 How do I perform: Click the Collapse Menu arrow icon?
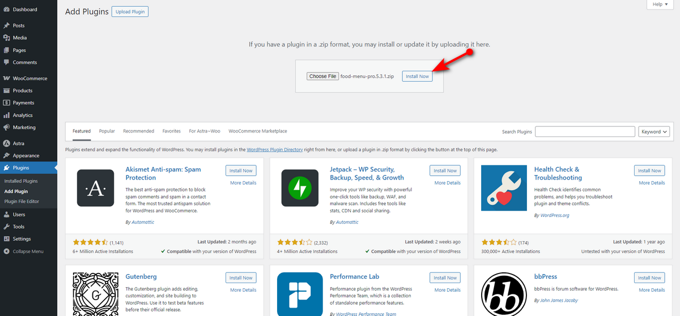point(6,251)
